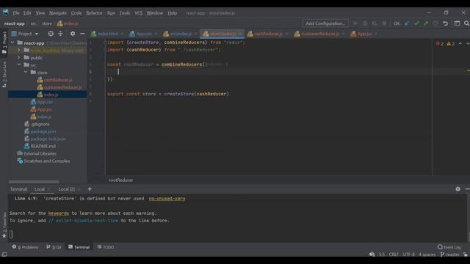470x264 pixels.
Task: Open the VCS menu
Action: pos(139,13)
